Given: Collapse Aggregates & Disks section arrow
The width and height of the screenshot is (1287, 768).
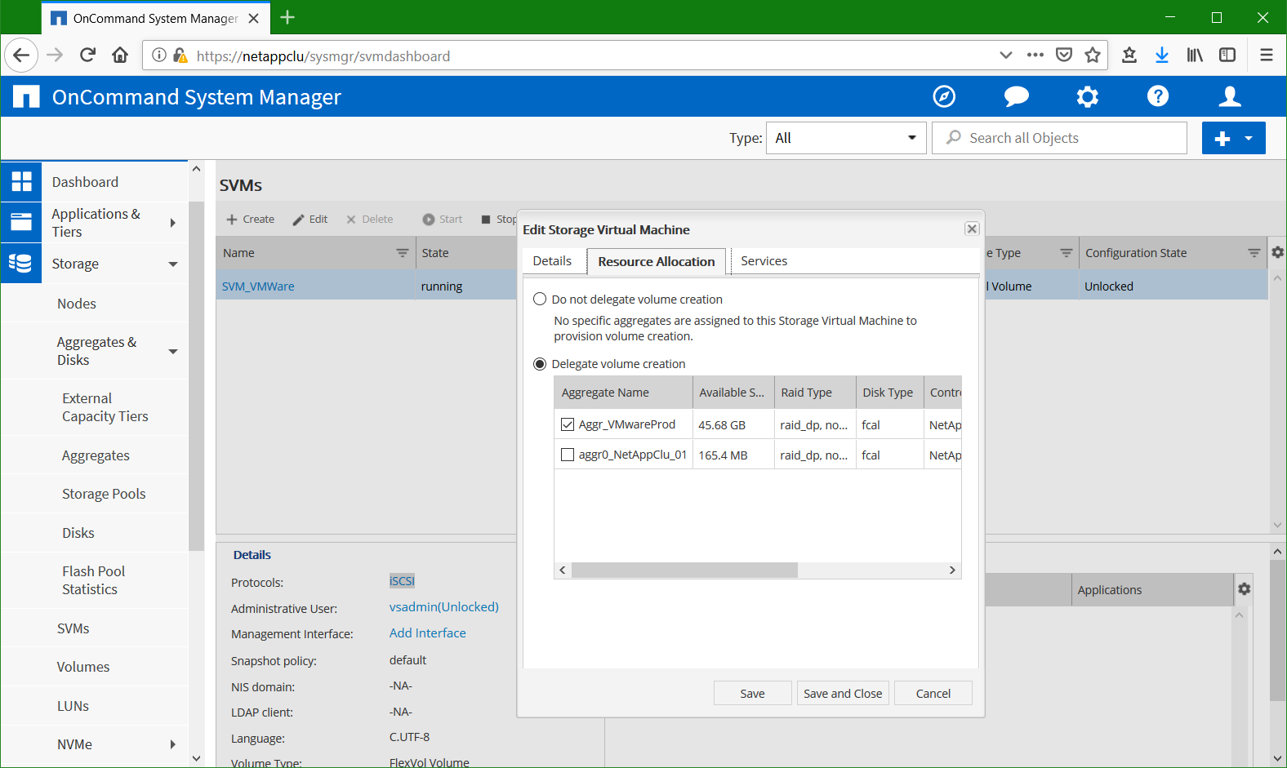Looking at the screenshot, I should click(172, 351).
